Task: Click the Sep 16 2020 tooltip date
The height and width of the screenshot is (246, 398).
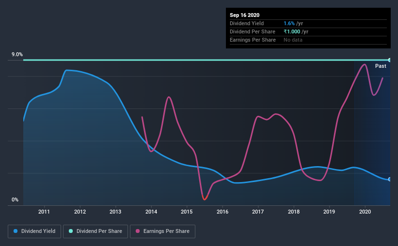Action: click(x=244, y=15)
